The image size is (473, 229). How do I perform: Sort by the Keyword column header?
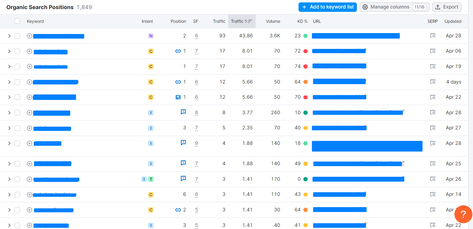point(35,21)
